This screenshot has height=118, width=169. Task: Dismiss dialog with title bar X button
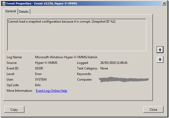pyautogui.click(x=164, y=3)
